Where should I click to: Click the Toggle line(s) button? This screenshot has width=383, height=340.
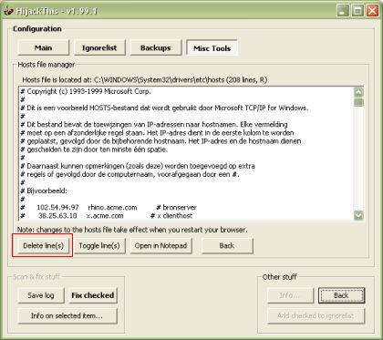click(x=99, y=245)
